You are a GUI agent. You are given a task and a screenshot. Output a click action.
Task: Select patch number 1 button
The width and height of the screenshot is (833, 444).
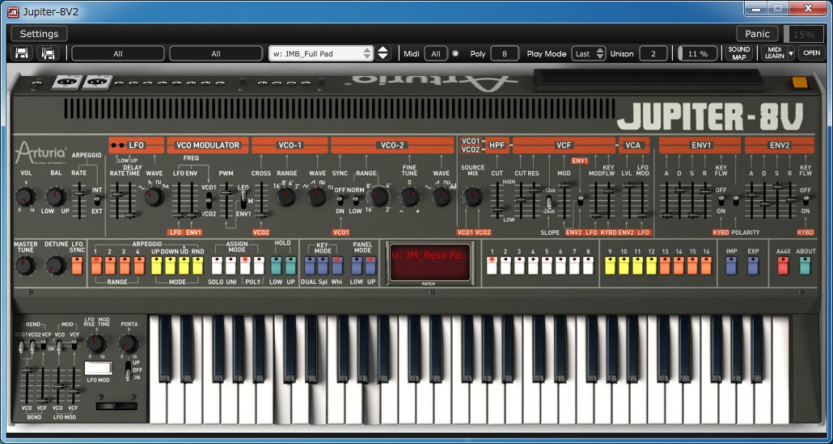pyautogui.click(x=492, y=266)
